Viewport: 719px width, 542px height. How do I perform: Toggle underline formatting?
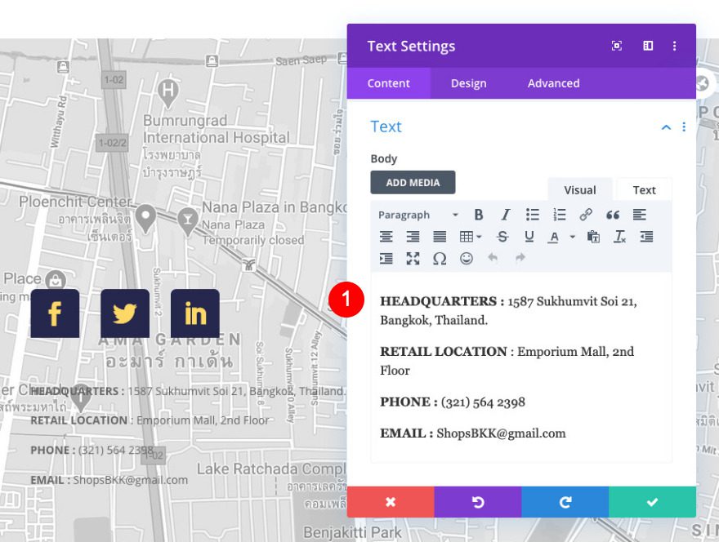click(529, 237)
